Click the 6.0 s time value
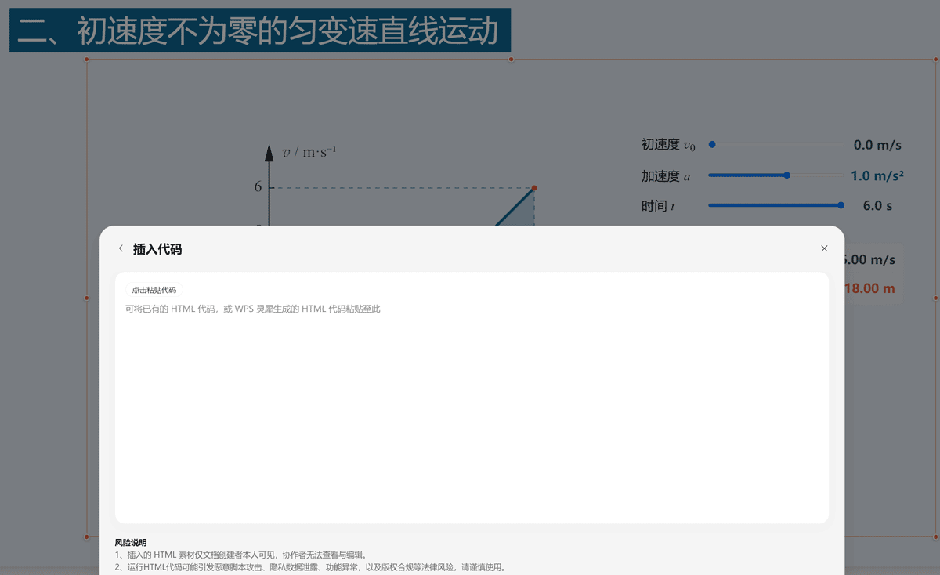The height and width of the screenshot is (575, 940). [877, 206]
